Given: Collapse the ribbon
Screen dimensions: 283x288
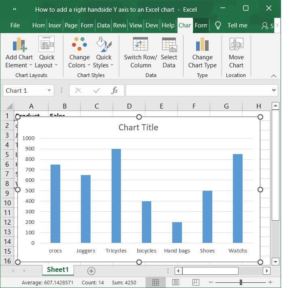Looking at the screenshot, I should pos(274,76).
